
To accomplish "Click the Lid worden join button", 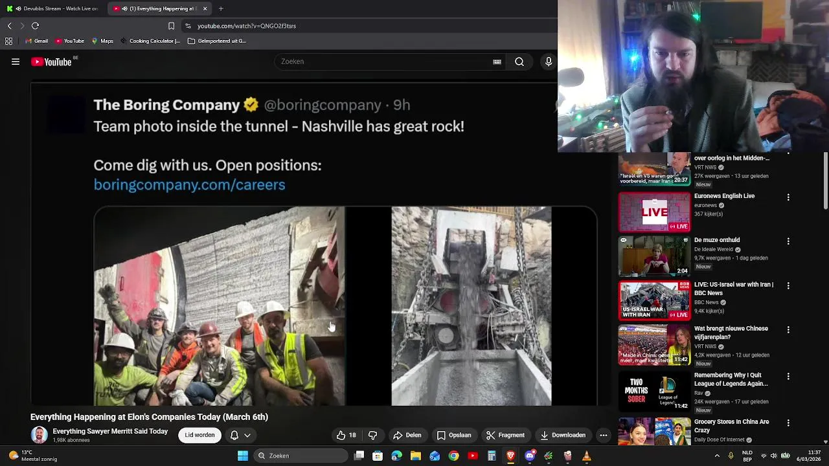I will 199,436.
